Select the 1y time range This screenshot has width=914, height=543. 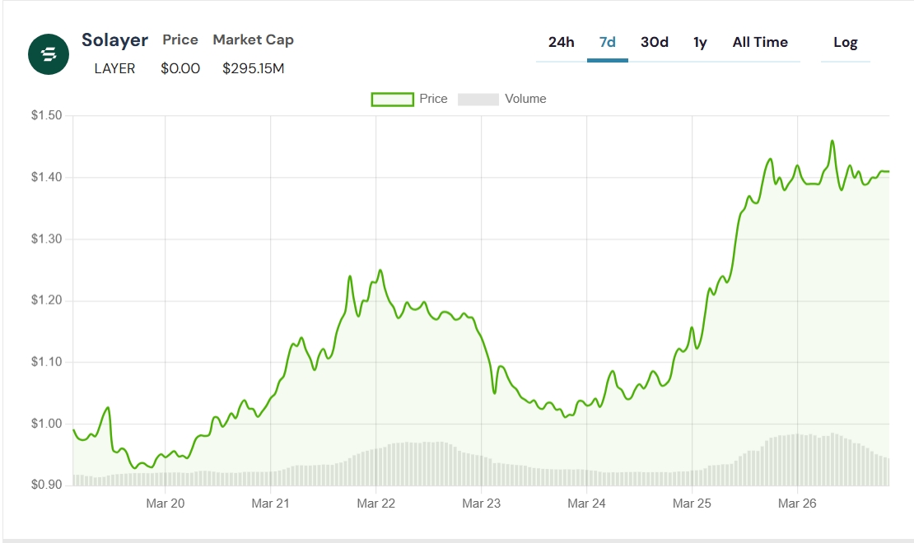700,43
